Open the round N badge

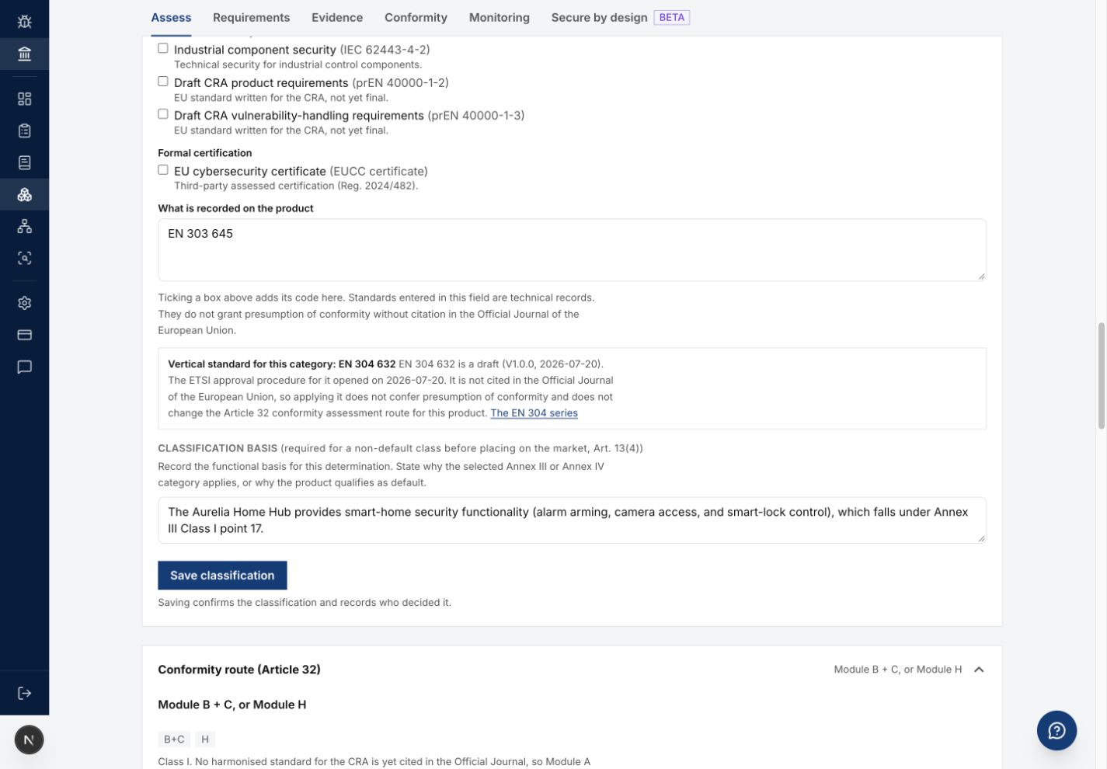[29, 739]
